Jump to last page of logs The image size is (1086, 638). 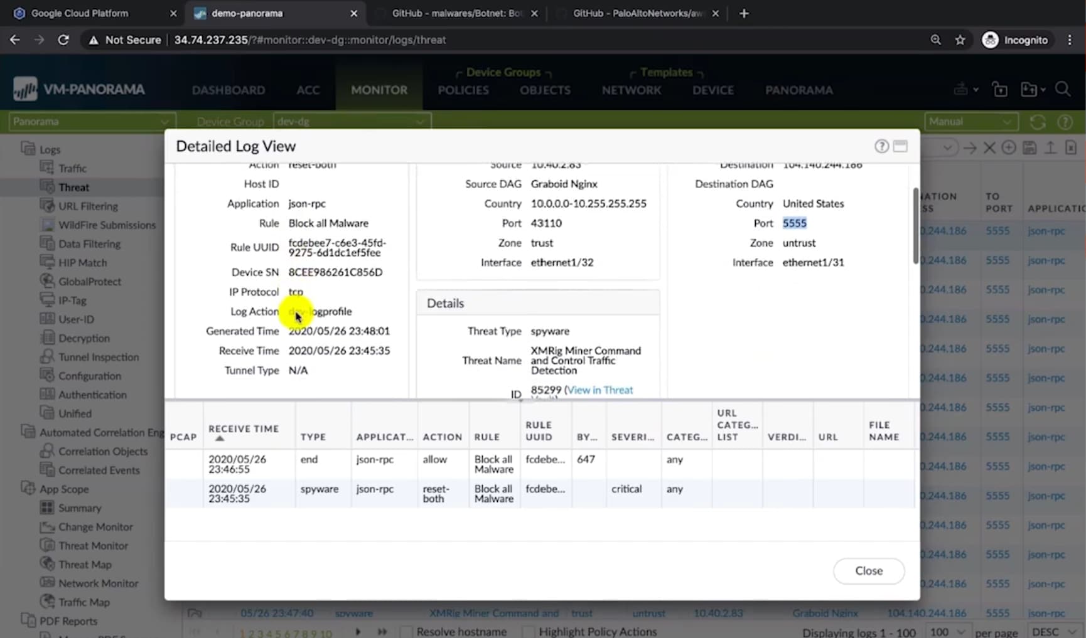(x=382, y=632)
